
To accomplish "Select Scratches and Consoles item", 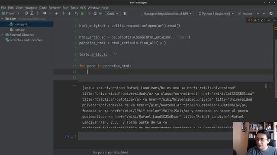I will [x=26, y=40].
